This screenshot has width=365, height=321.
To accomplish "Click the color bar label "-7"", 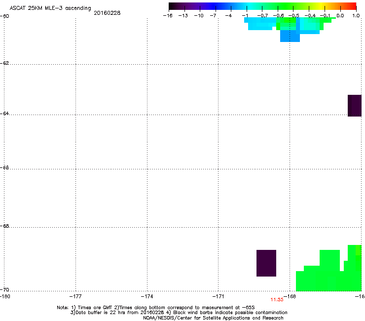I will coord(213,16).
